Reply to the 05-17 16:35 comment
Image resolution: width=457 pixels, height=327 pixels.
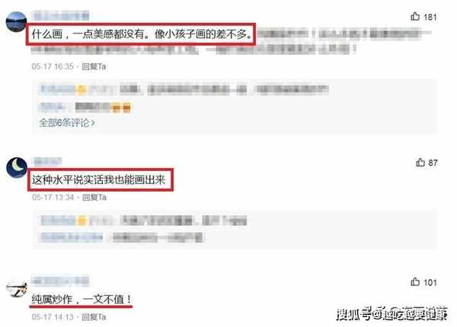[94, 67]
